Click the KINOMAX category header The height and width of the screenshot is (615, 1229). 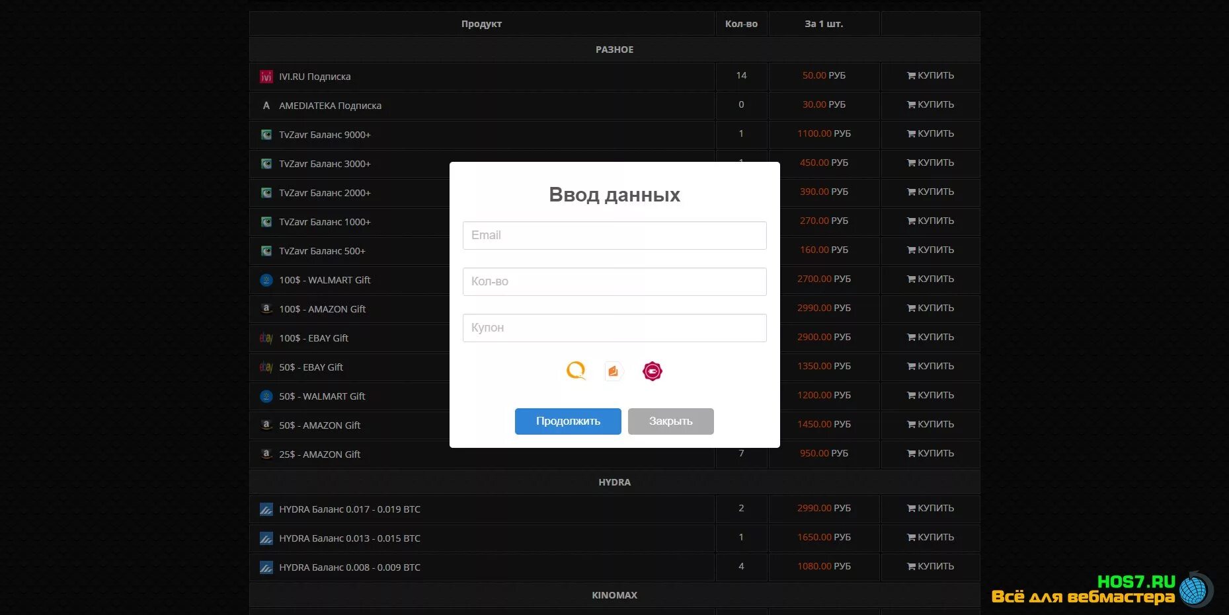tap(614, 595)
